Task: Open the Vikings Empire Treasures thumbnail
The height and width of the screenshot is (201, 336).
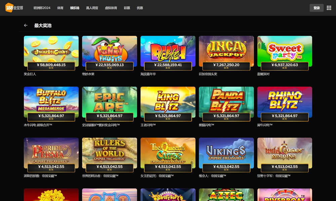Action: click(x=226, y=153)
